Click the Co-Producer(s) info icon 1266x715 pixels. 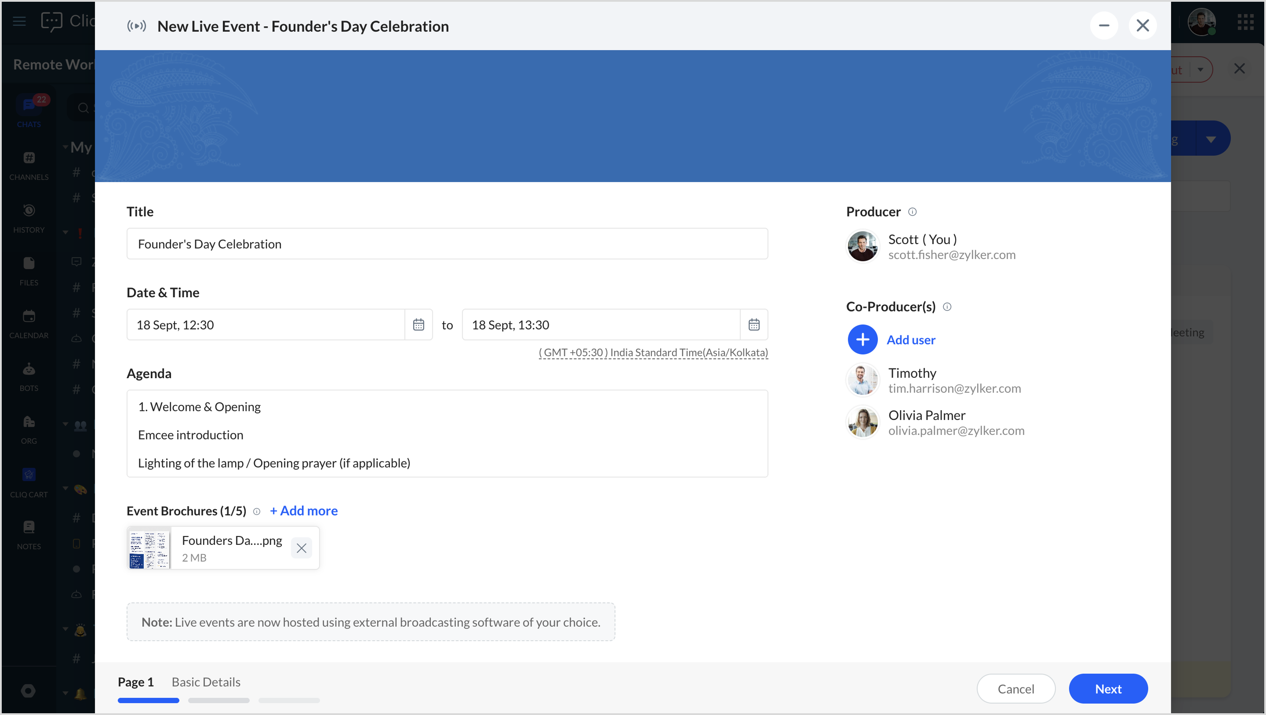pyautogui.click(x=947, y=307)
